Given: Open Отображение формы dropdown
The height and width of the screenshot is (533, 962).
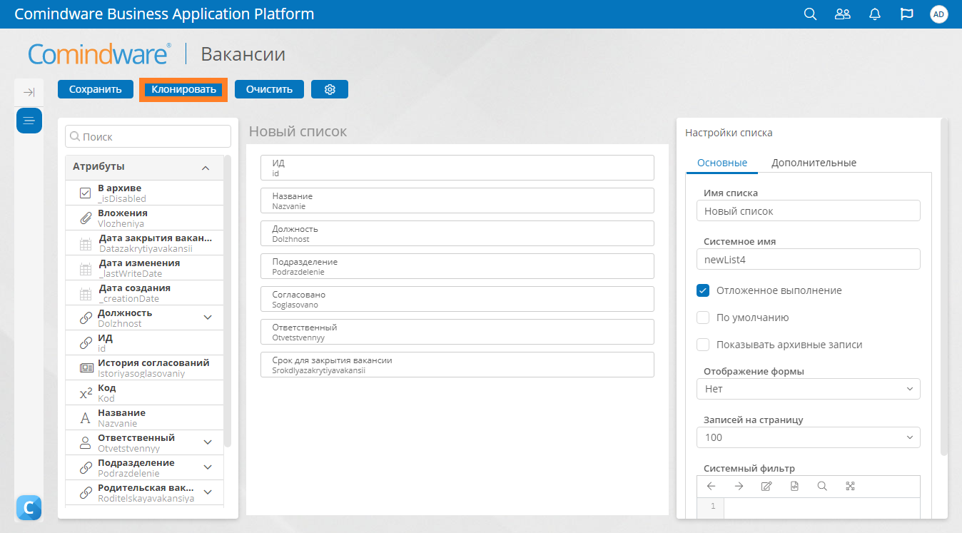Looking at the screenshot, I should tap(809, 389).
